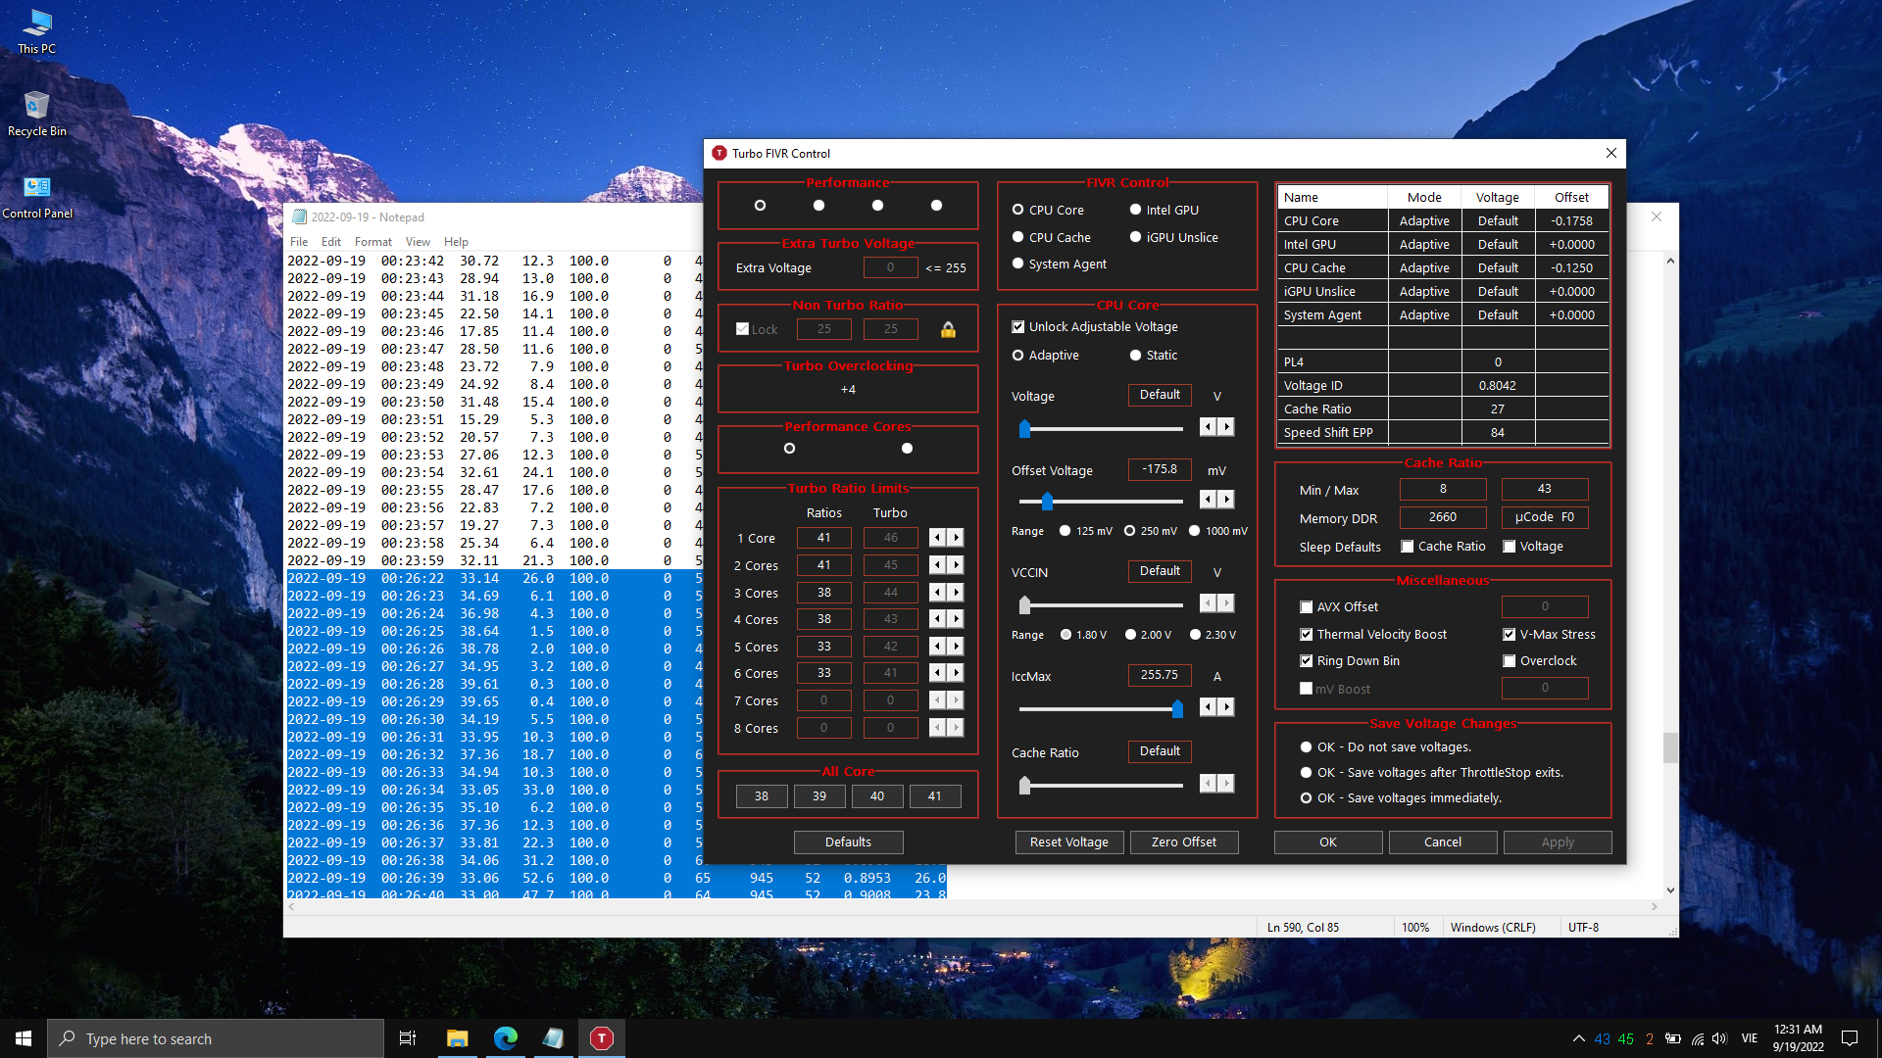Increase 3 Cores turbo ratio arrow
1882x1058 pixels.
[x=956, y=593]
